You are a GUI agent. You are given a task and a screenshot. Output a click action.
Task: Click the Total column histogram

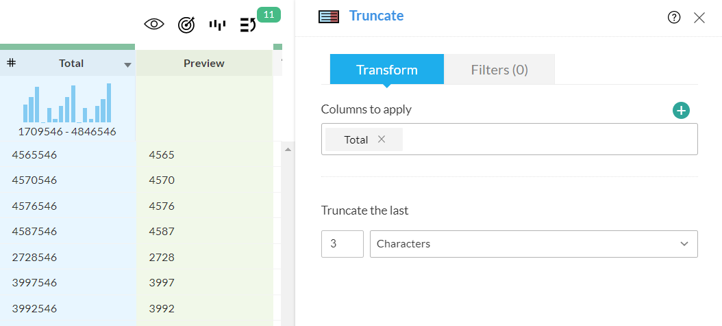coord(67,104)
